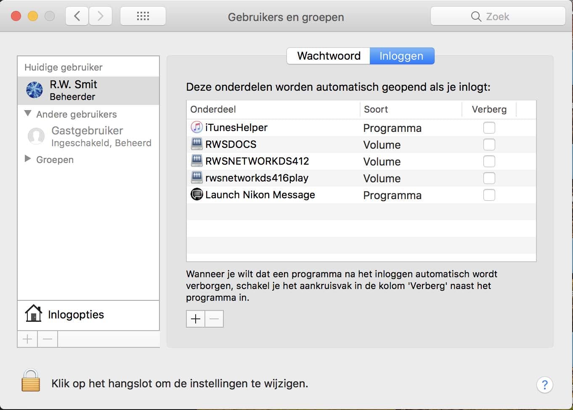573x410 pixels.
Task: Select the RWSNETWORKDS412 item name
Action: pyautogui.click(x=257, y=161)
